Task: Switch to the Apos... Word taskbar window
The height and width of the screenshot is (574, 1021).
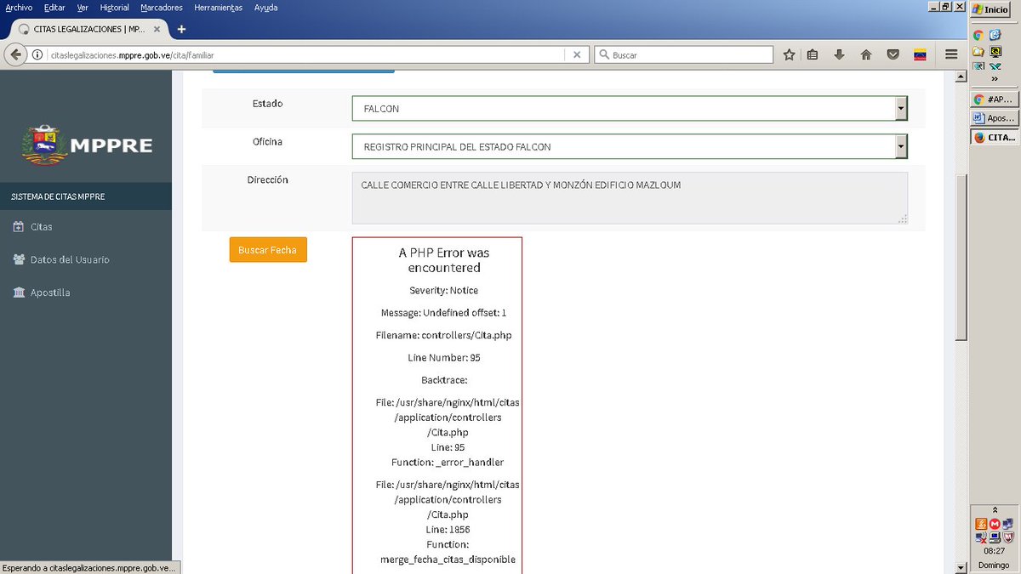Action: 995,118
